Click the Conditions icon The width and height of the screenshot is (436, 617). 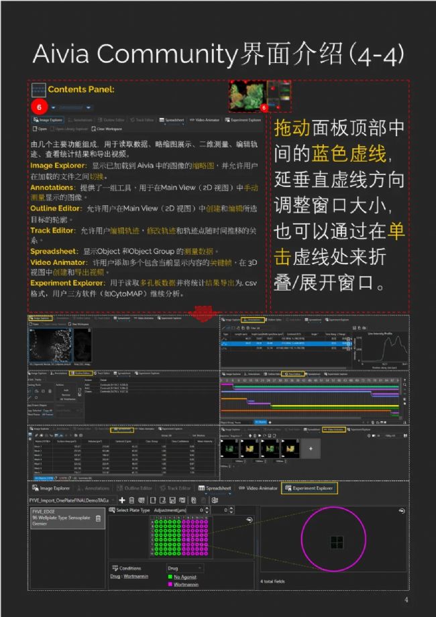[x=113, y=569]
